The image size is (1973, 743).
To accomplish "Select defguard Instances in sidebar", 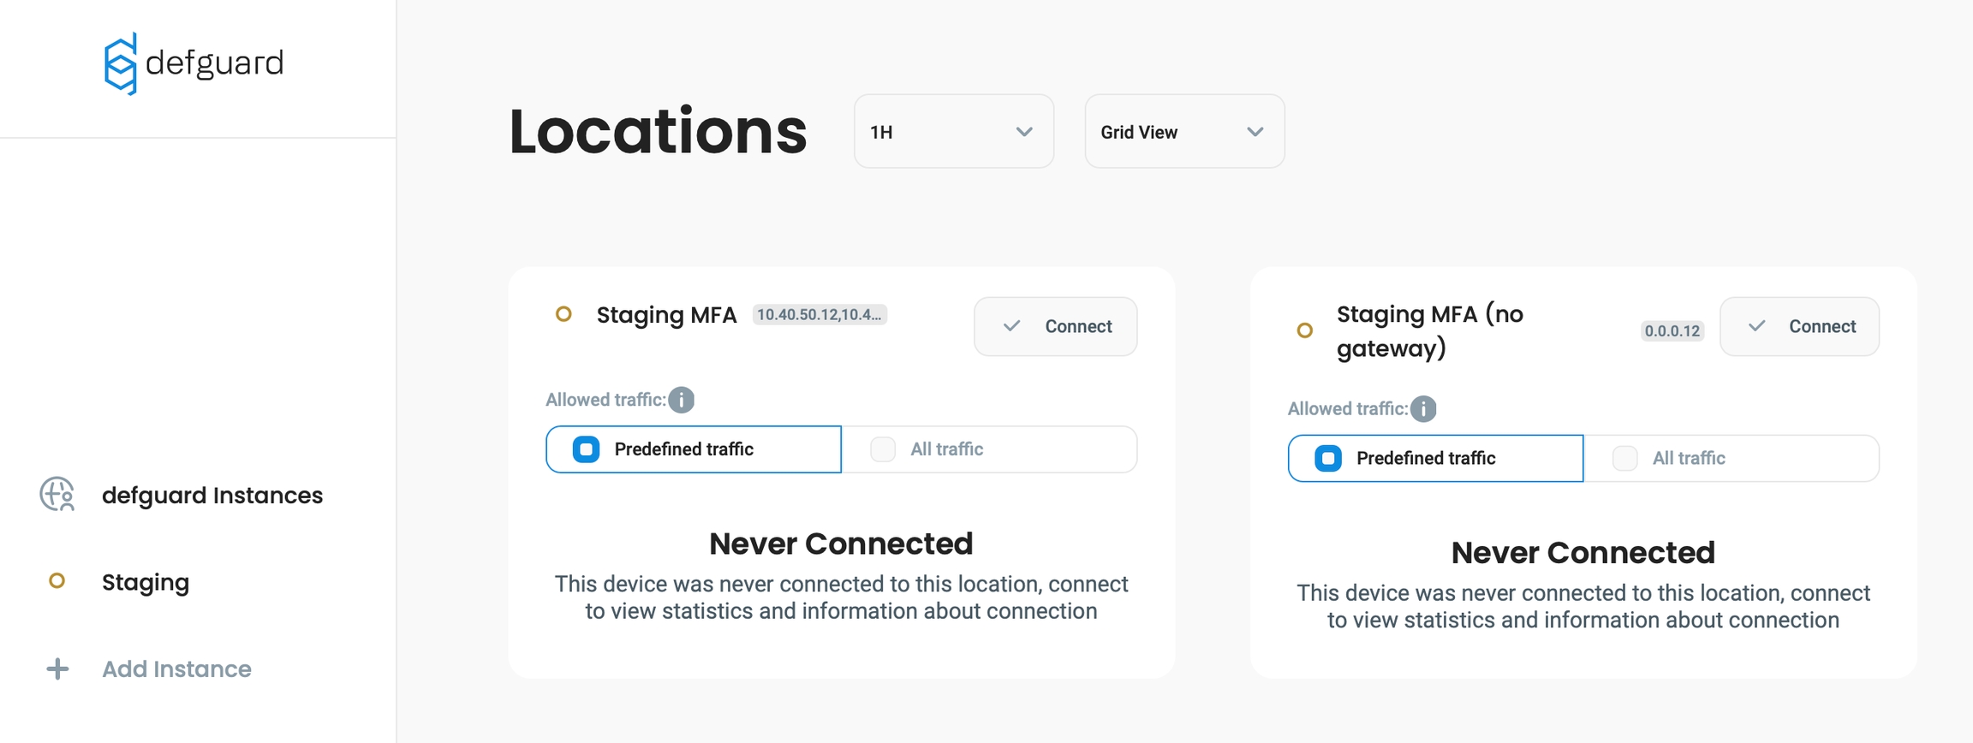I will pyautogui.click(x=212, y=495).
